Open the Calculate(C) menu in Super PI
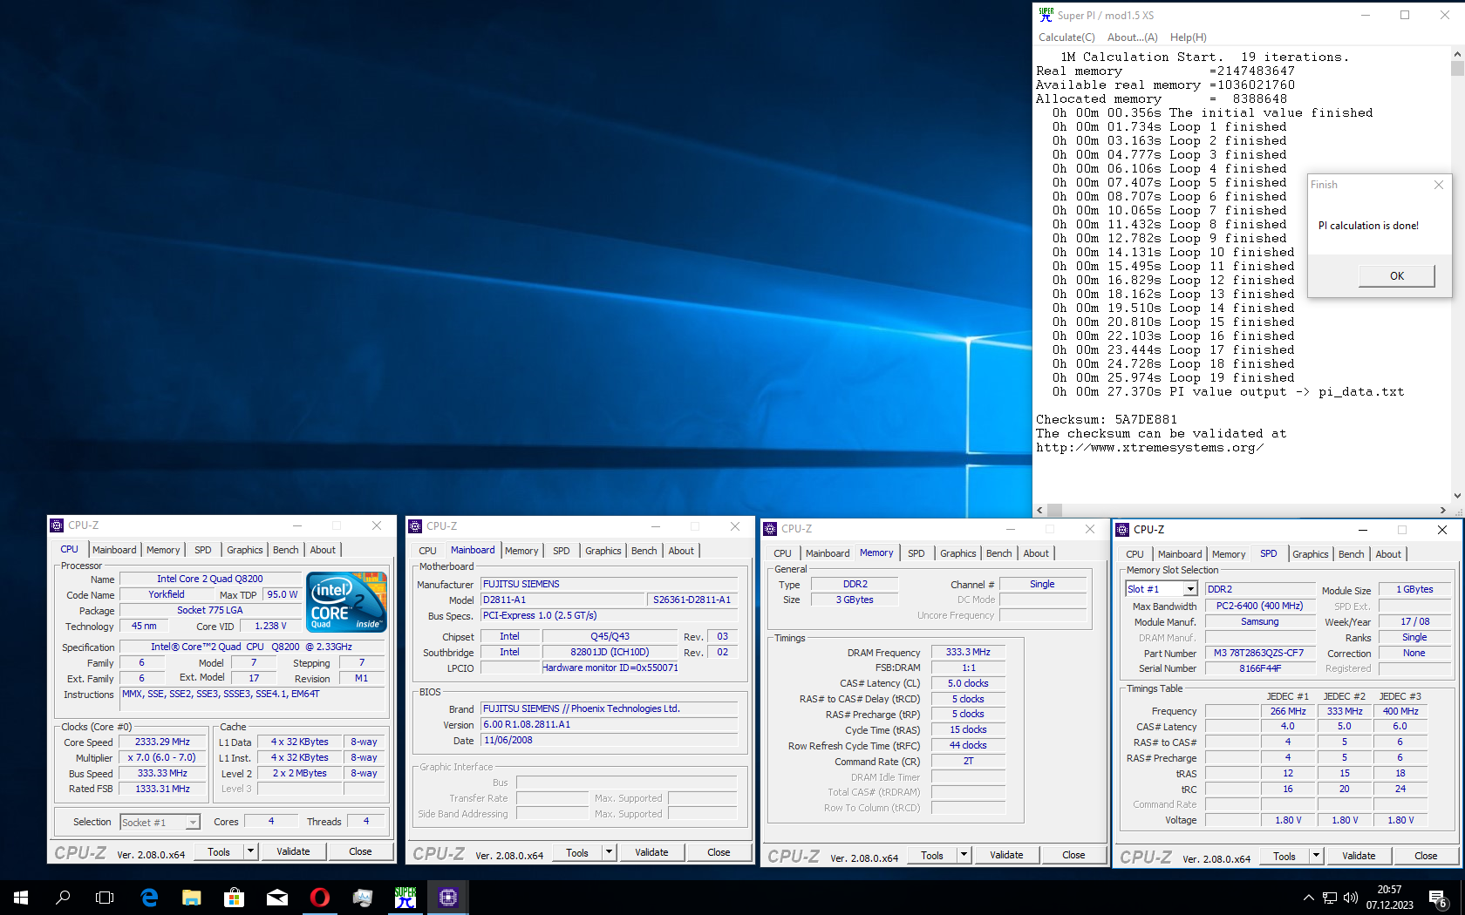This screenshot has height=915, width=1465. (x=1066, y=37)
